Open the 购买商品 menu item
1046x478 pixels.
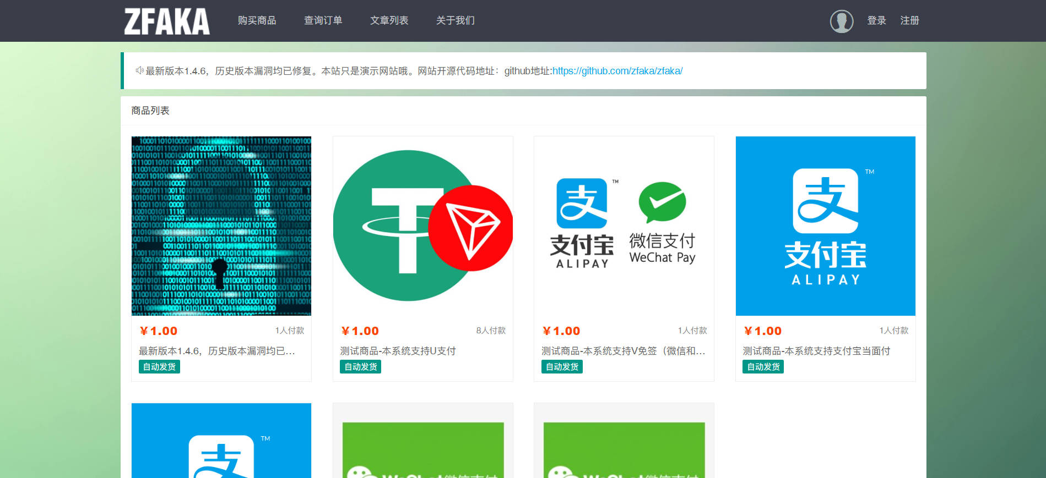257,21
